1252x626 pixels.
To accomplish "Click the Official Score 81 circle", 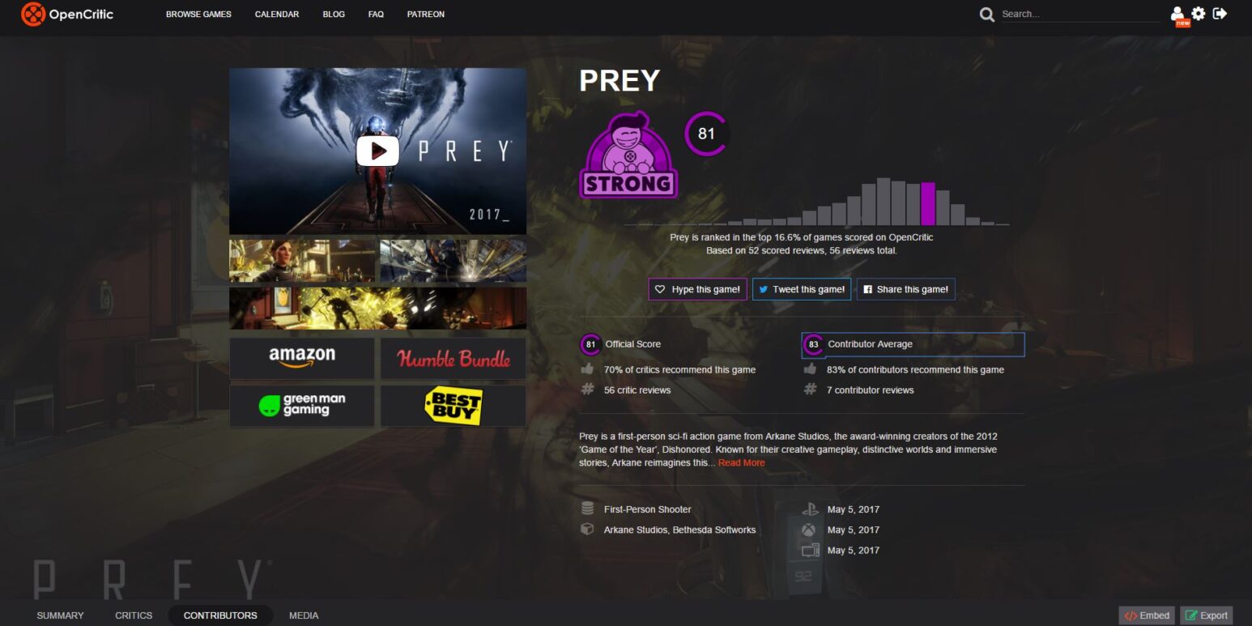I will tap(590, 344).
